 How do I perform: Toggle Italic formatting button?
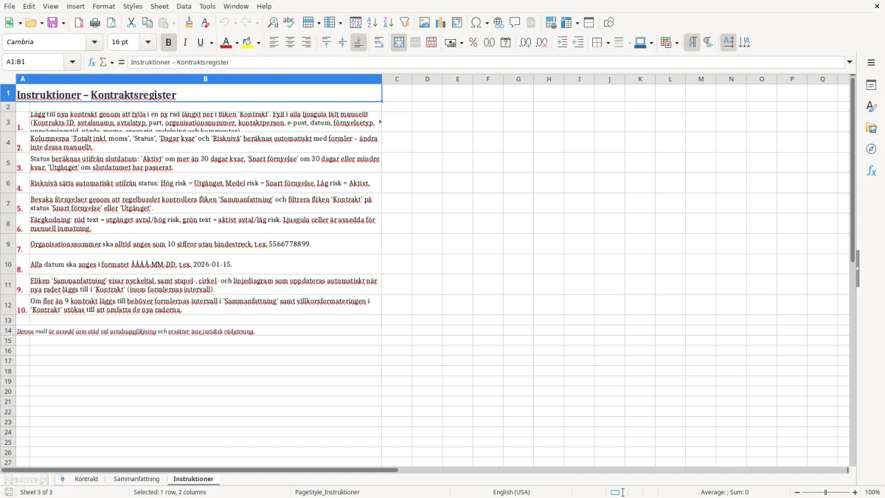(185, 43)
